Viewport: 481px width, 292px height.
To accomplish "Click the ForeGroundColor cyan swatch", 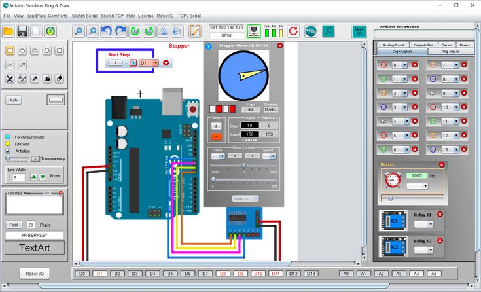I will click(8, 137).
